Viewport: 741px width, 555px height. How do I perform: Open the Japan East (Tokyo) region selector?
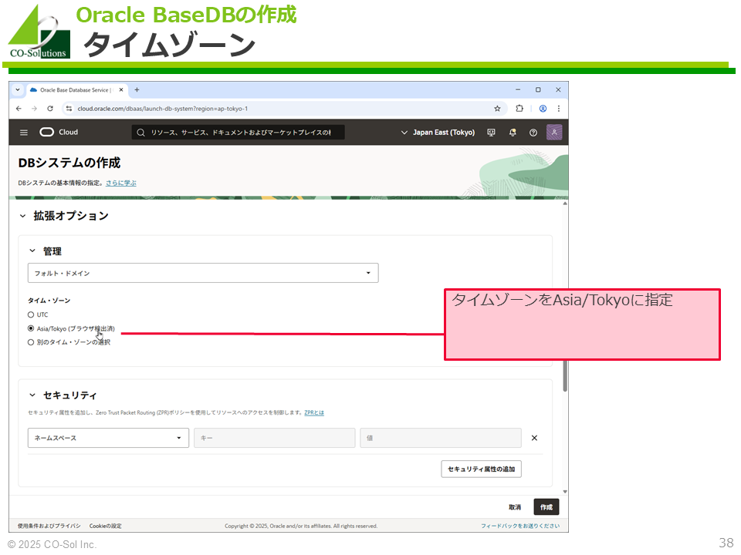438,133
